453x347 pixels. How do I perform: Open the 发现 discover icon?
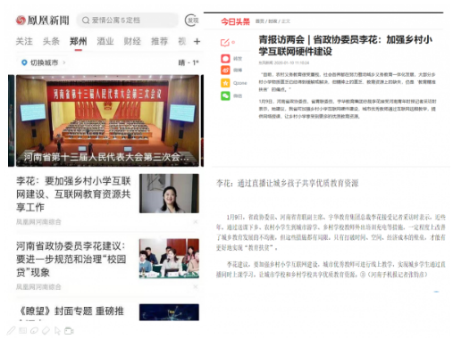click(192, 21)
